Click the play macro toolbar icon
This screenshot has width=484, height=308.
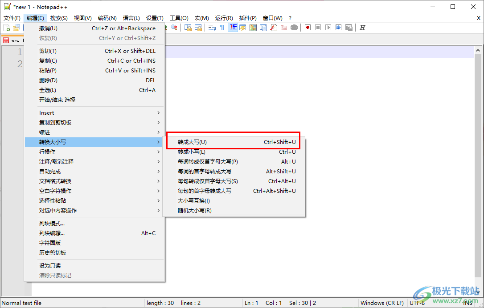pyautogui.click(x=327, y=27)
